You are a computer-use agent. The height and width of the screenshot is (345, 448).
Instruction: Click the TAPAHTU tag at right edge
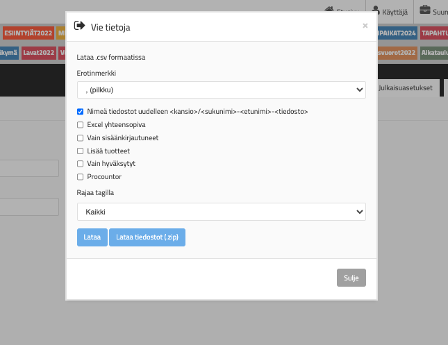point(434,33)
